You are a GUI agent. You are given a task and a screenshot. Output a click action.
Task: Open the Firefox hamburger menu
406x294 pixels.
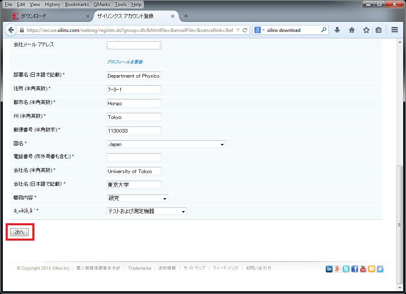[x=395, y=30]
